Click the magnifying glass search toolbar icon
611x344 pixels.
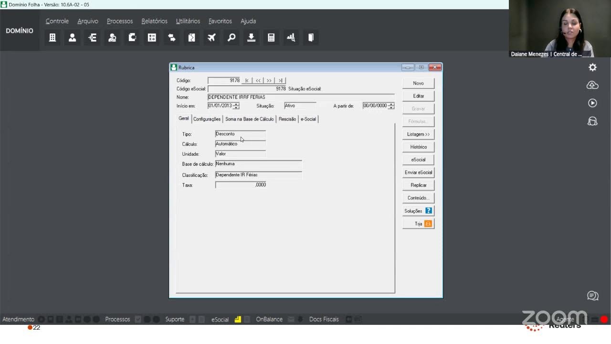pyautogui.click(x=232, y=37)
